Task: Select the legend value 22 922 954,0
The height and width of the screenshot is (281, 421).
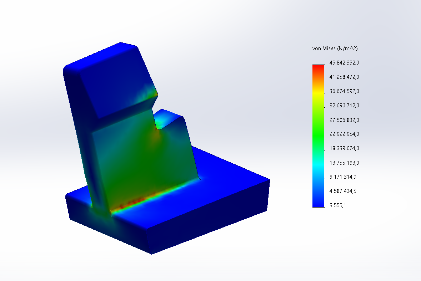Action: [344, 134]
